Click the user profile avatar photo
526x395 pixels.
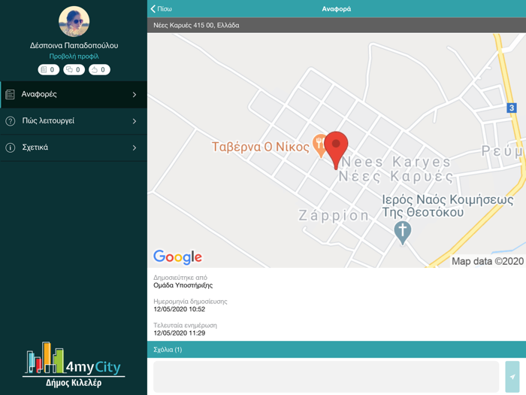click(x=74, y=22)
